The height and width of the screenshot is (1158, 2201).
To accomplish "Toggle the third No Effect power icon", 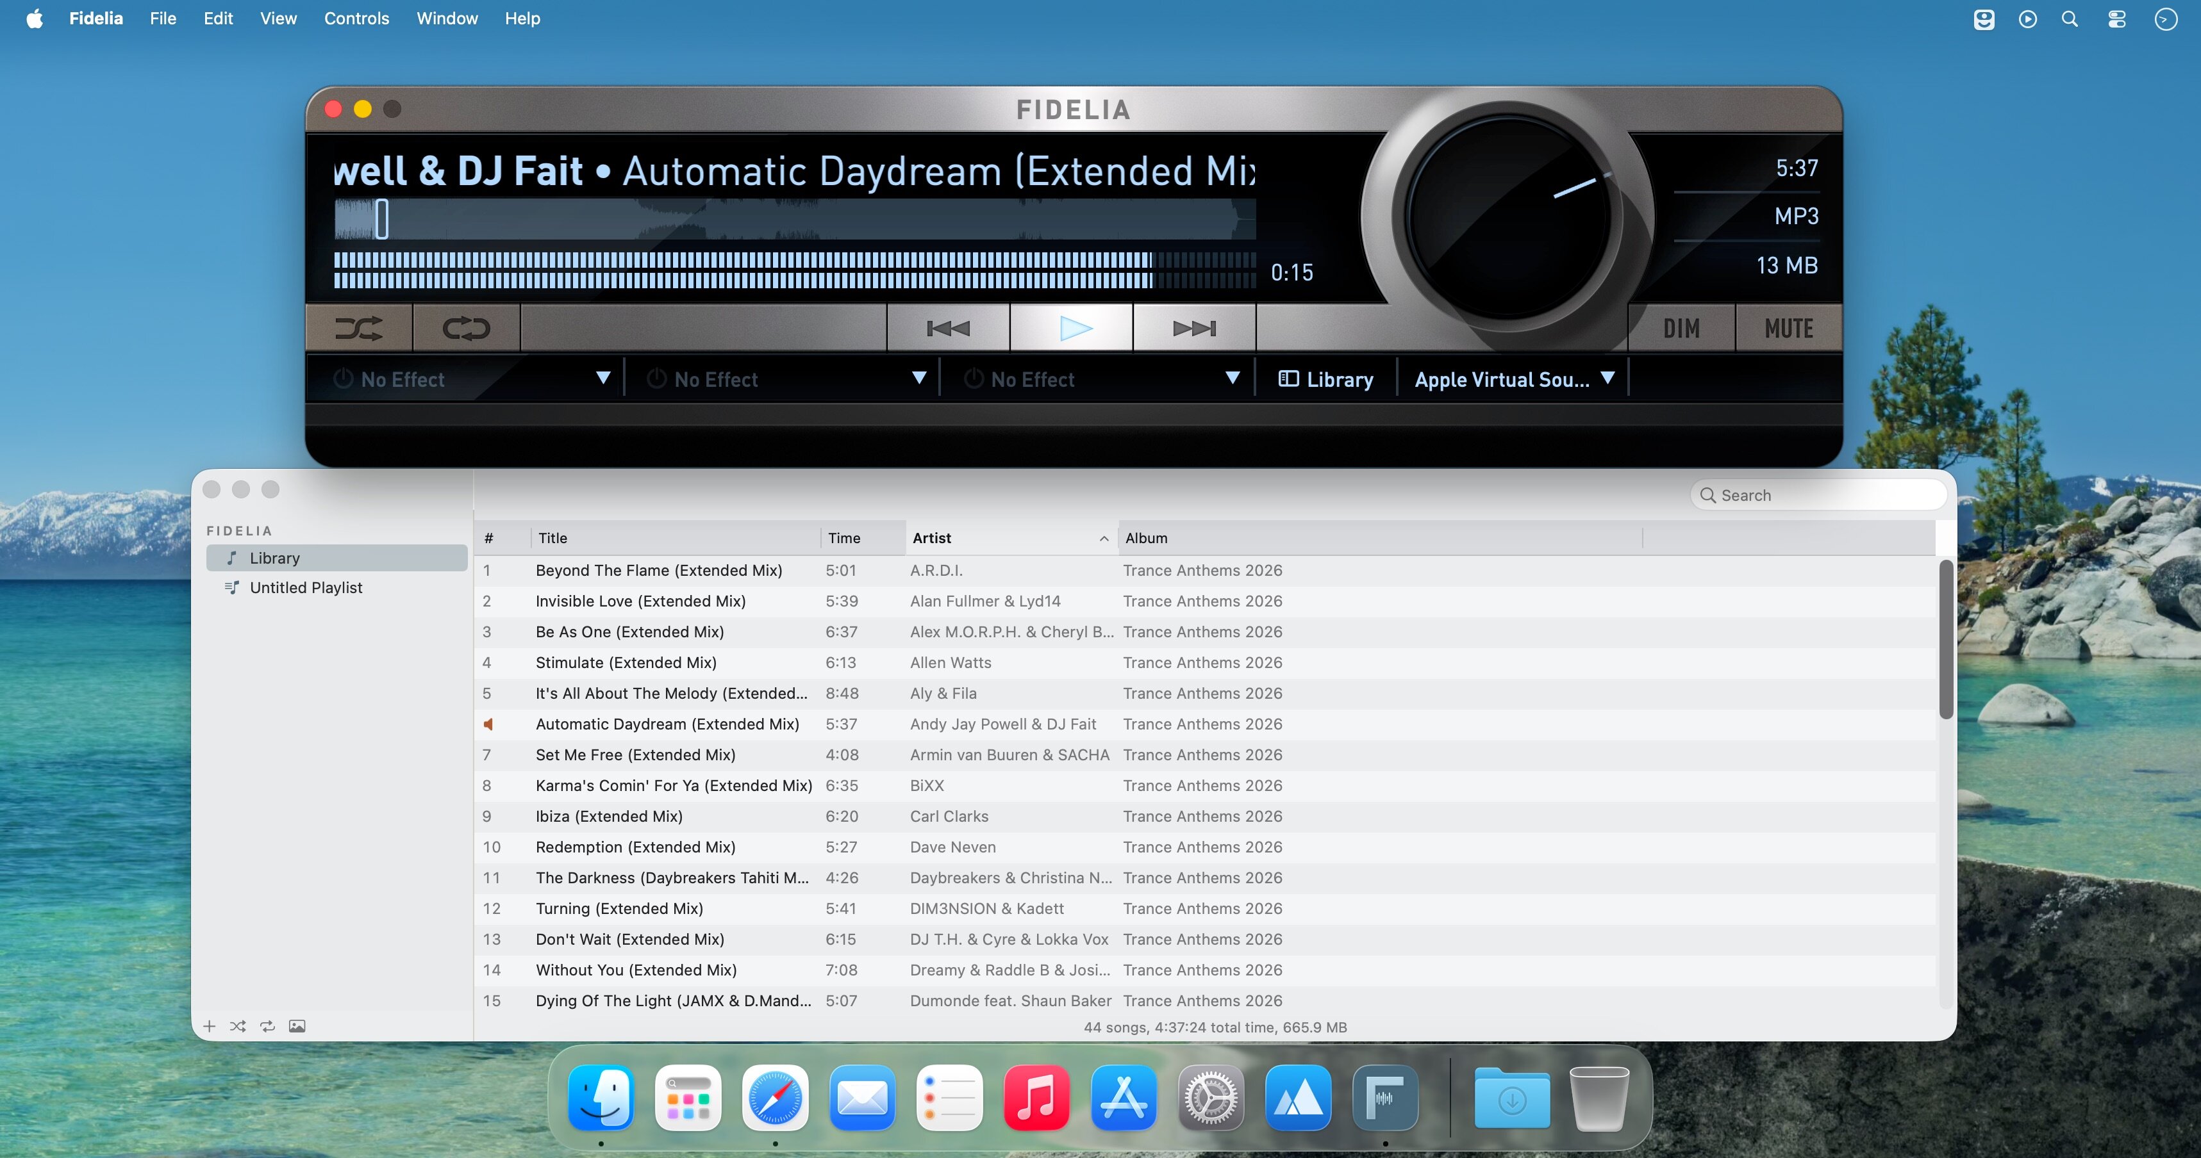I will click(x=973, y=379).
